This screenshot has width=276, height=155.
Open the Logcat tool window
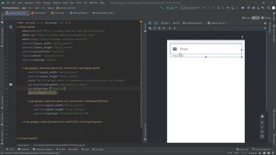[98, 149]
